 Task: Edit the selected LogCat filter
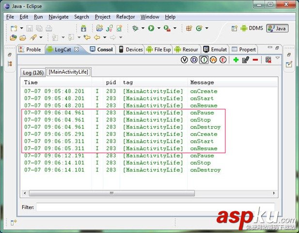pyautogui.click(x=245, y=60)
